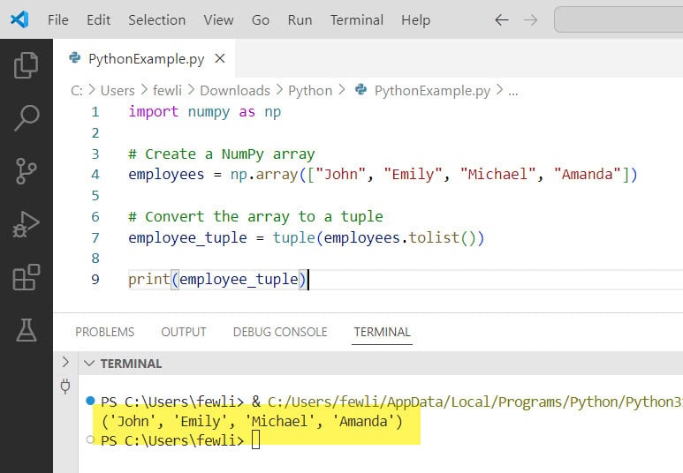The height and width of the screenshot is (473, 683).
Task: Click line number 1 in the gutter
Action: (95, 112)
